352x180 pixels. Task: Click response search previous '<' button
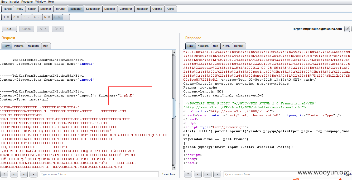click(x=197, y=174)
